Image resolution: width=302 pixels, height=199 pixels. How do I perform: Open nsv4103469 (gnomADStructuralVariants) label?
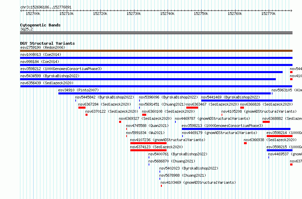point(198,182)
